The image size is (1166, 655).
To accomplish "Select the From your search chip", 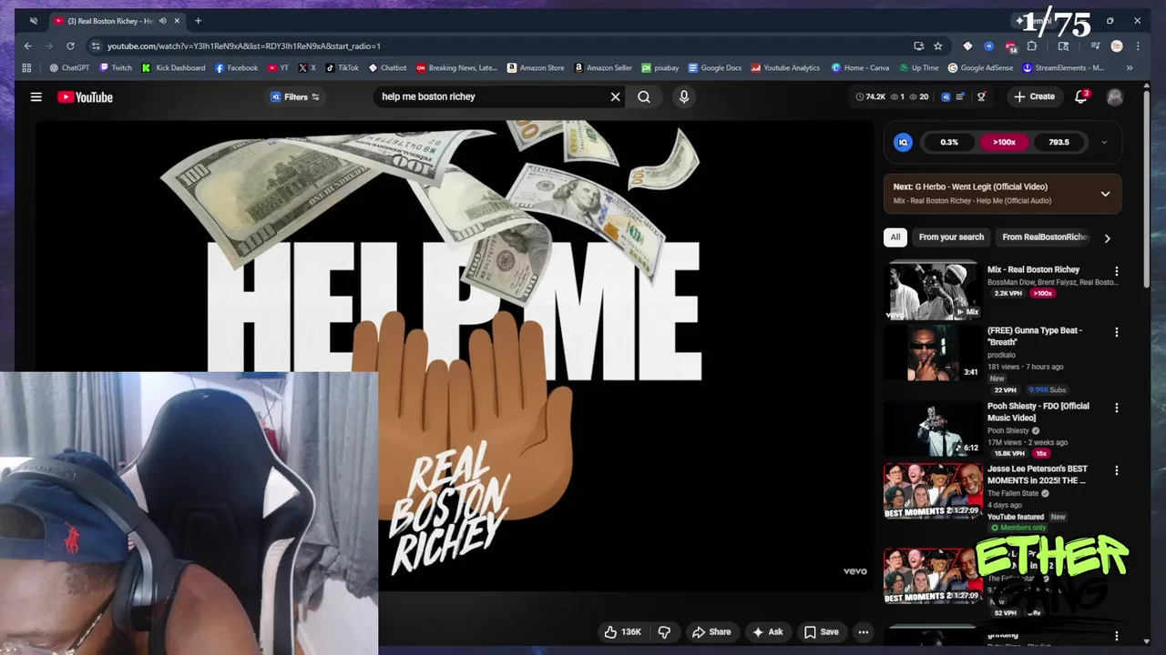I will pos(951,237).
